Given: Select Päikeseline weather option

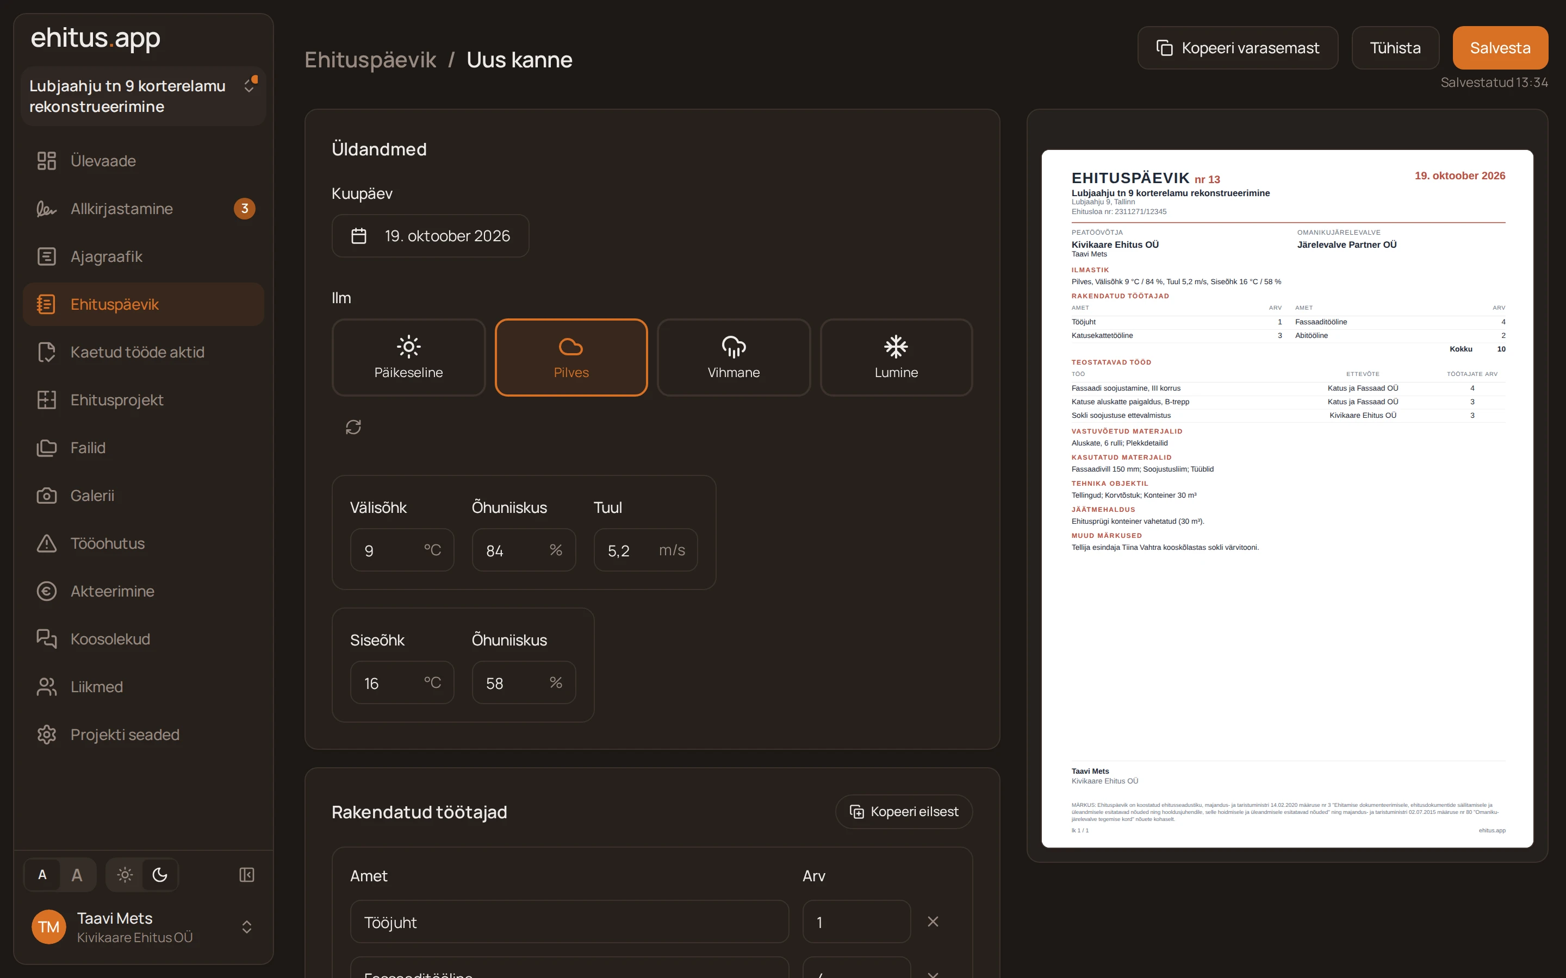Looking at the screenshot, I should tap(408, 357).
